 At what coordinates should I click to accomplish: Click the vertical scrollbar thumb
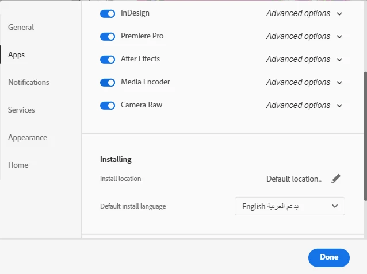tap(365, 136)
